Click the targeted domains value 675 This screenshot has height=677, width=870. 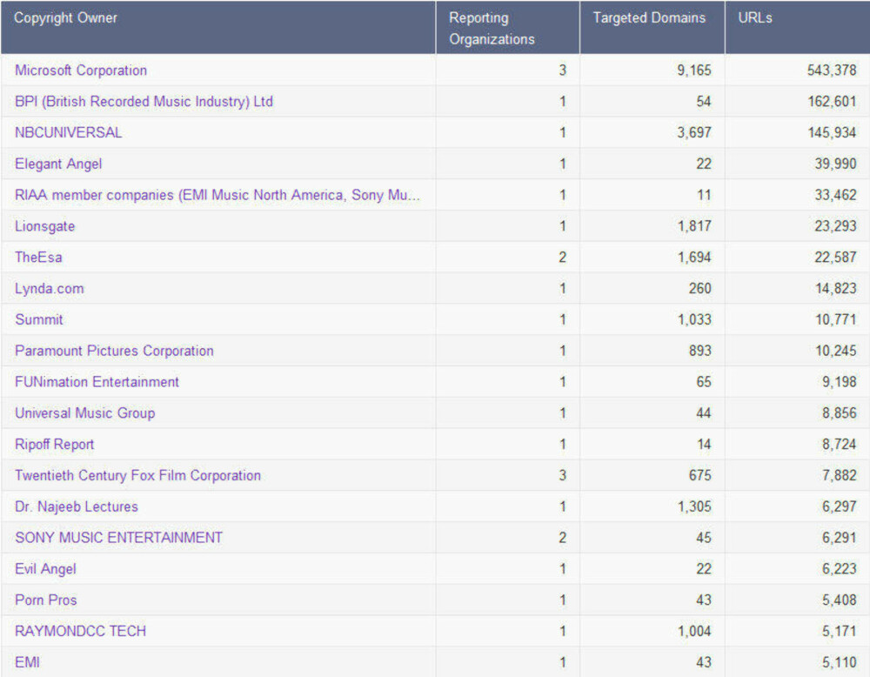700,476
